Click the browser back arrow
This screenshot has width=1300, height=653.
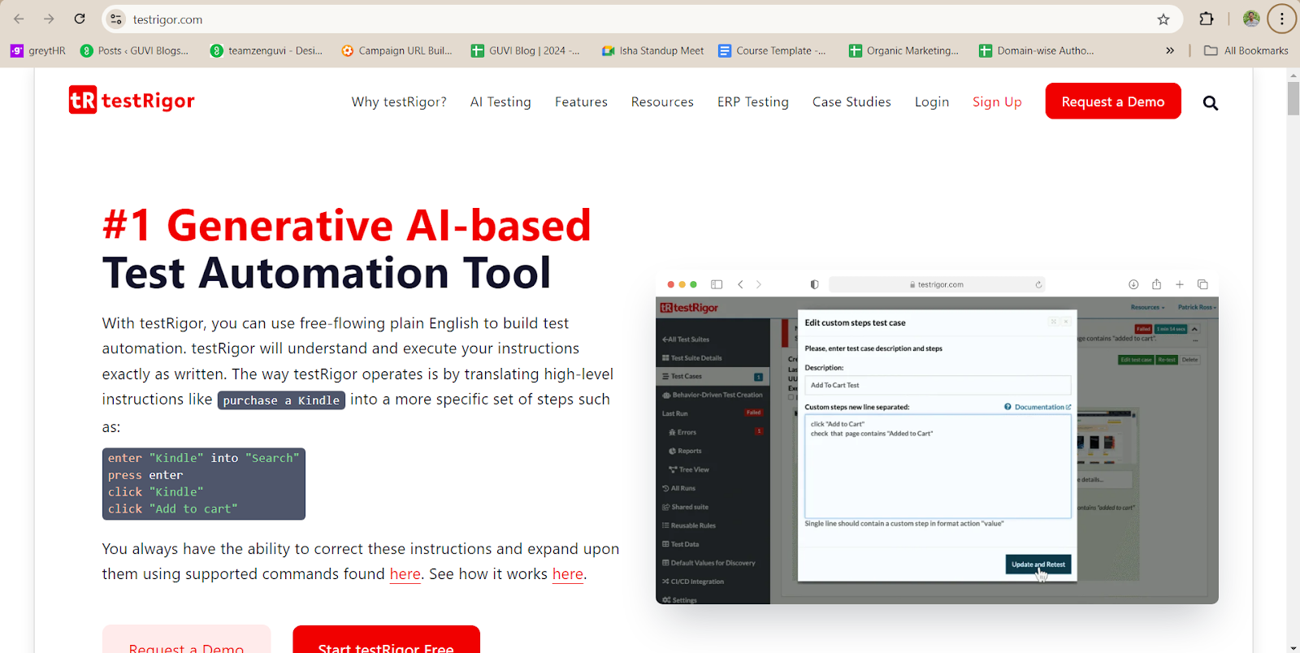pos(19,19)
